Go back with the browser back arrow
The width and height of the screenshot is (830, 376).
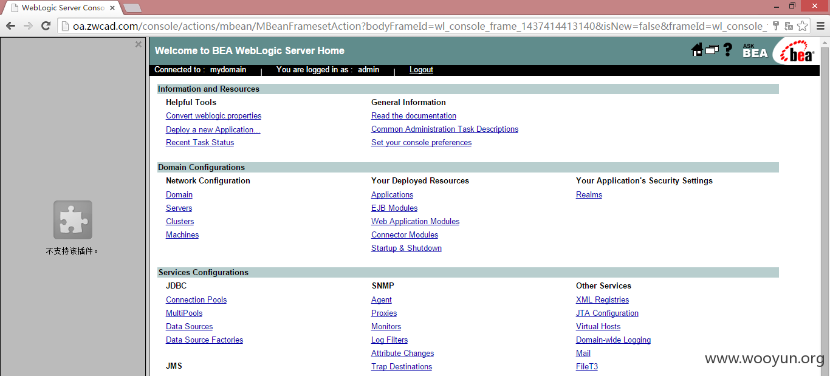pyautogui.click(x=10, y=26)
